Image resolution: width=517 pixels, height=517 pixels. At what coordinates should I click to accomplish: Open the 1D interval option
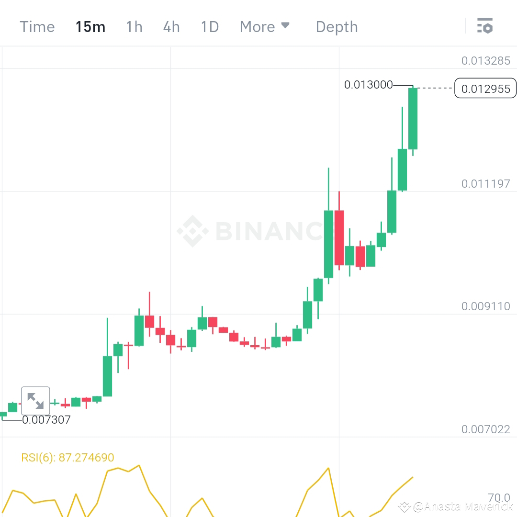click(209, 27)
